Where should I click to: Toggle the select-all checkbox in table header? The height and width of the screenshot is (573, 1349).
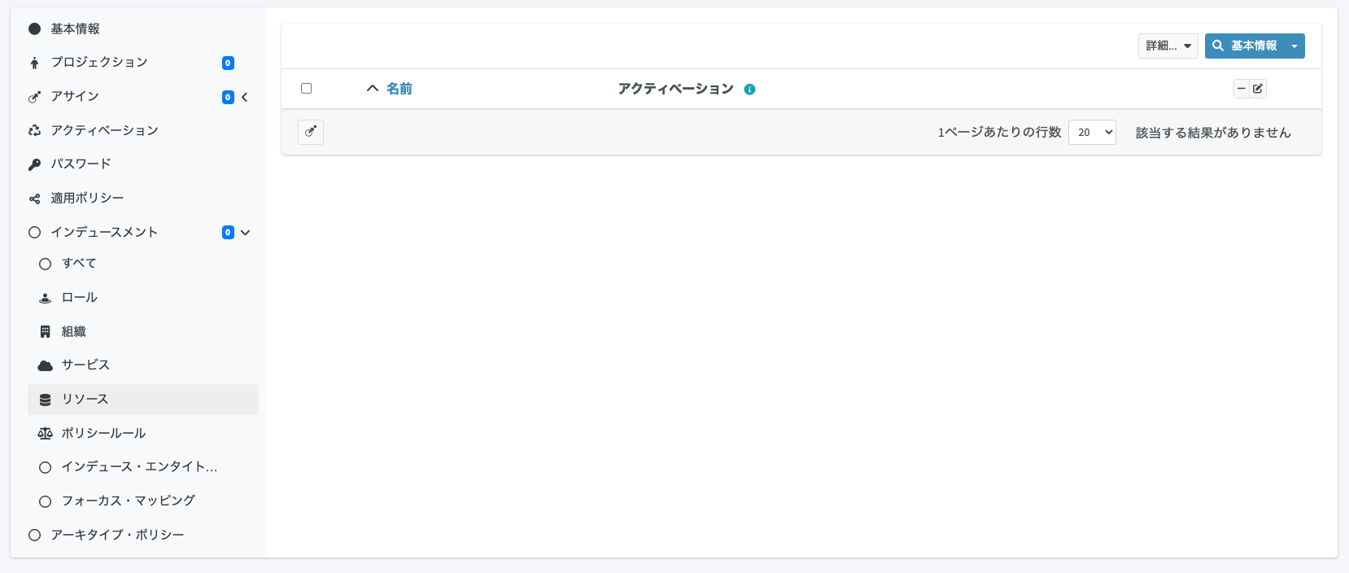point(307,88)
